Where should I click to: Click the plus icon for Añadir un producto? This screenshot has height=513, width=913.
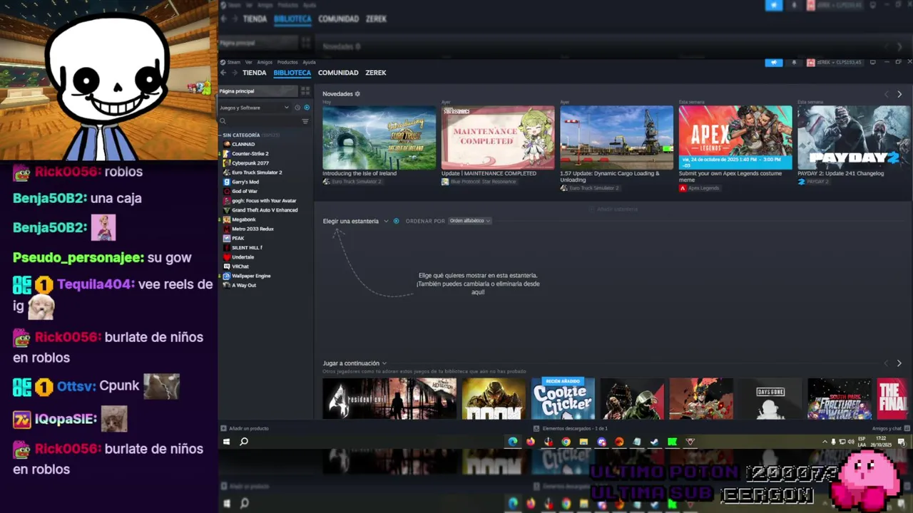(x=223, y=428)
